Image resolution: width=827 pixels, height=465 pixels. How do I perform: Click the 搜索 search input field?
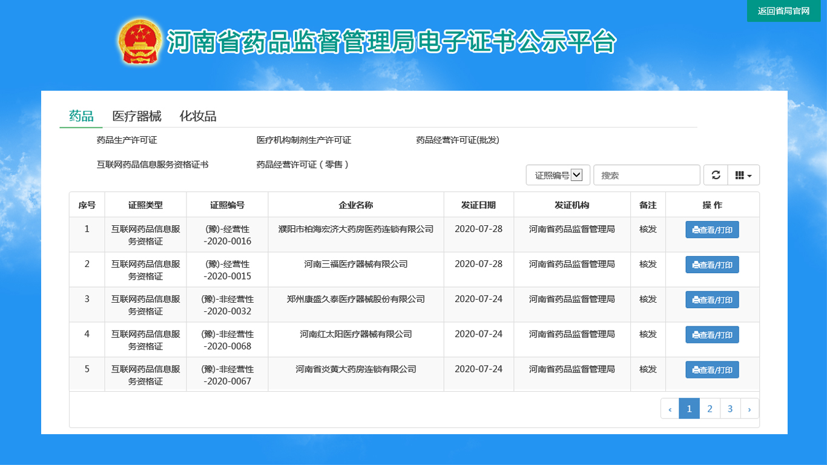647,175
